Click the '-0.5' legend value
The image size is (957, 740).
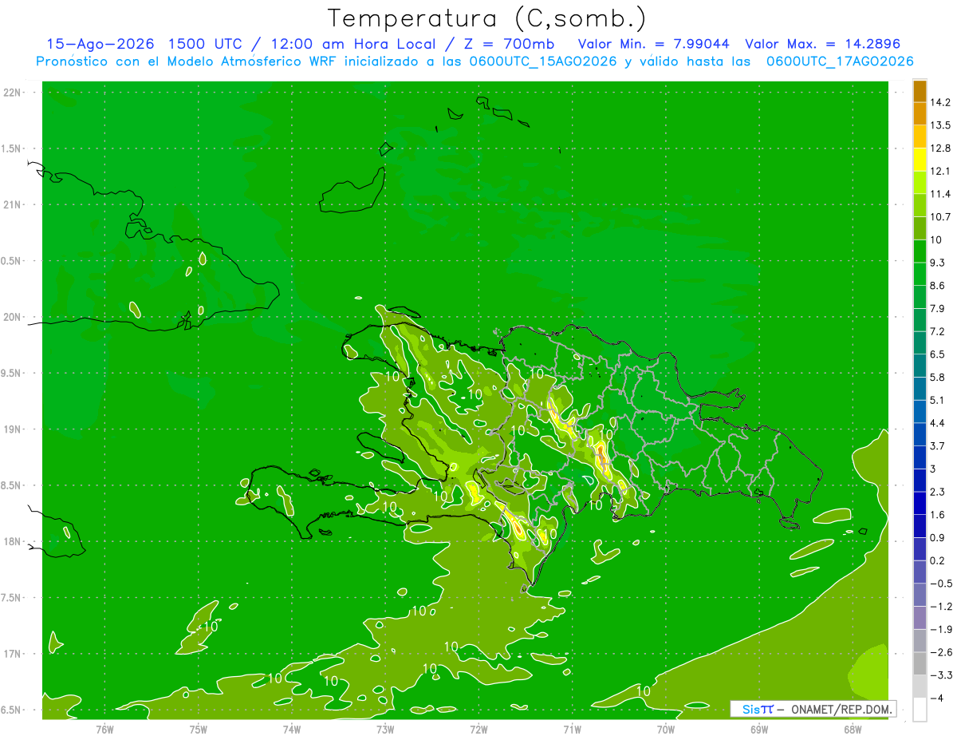[940, 584]
